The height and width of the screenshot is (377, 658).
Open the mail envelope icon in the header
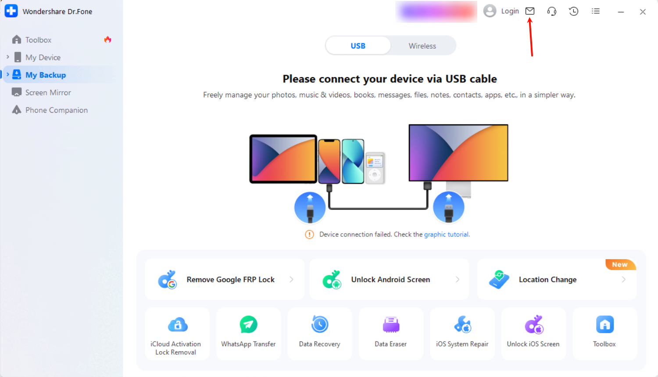(x=530, y=11)
